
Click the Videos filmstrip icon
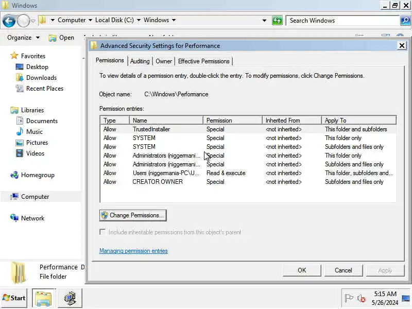pos(20,153)
